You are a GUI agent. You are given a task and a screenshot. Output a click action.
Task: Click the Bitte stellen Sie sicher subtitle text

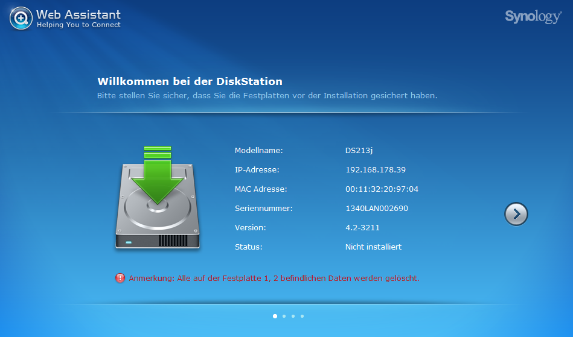click(267, 96)
